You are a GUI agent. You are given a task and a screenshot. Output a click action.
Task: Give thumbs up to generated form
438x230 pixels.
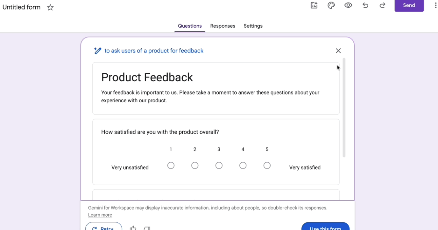coord(133,228)
